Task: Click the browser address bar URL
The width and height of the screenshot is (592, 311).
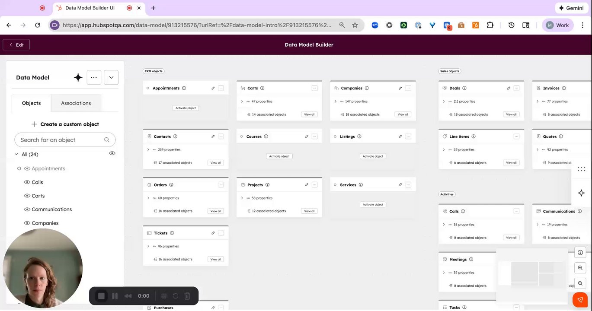Action: (197, 25)
